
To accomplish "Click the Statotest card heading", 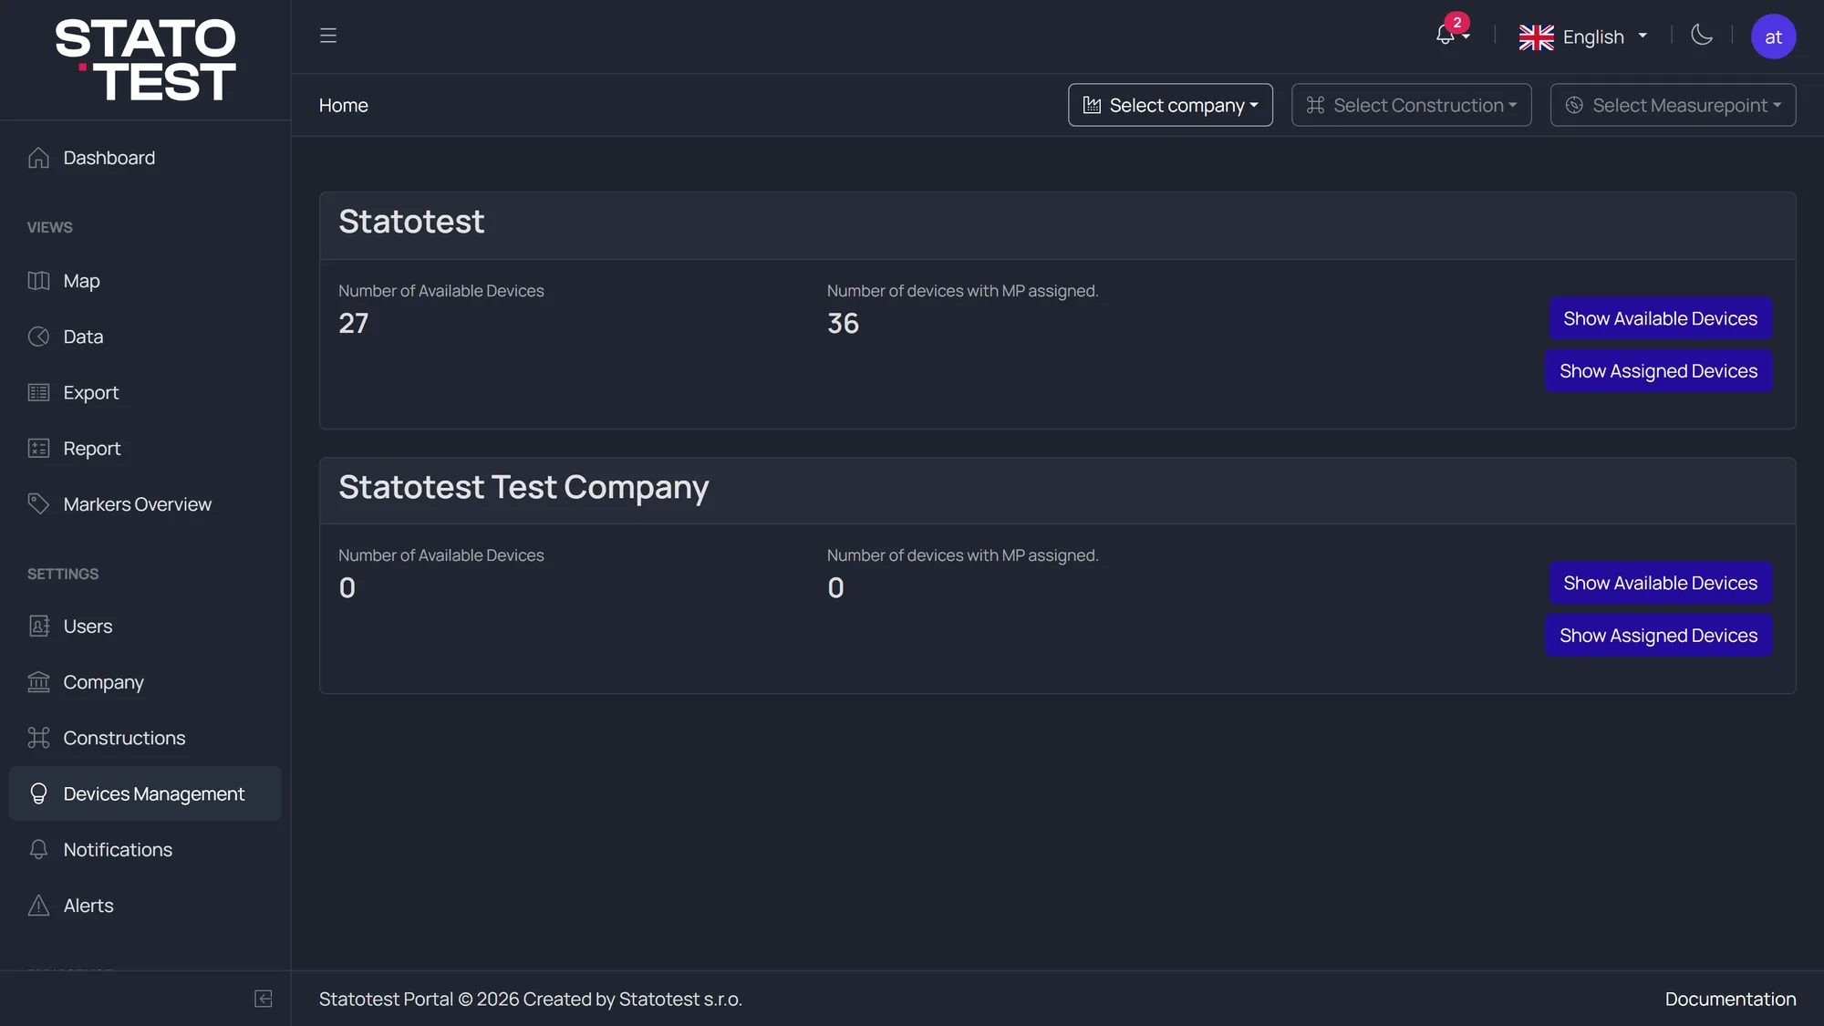I will [411, 222].
